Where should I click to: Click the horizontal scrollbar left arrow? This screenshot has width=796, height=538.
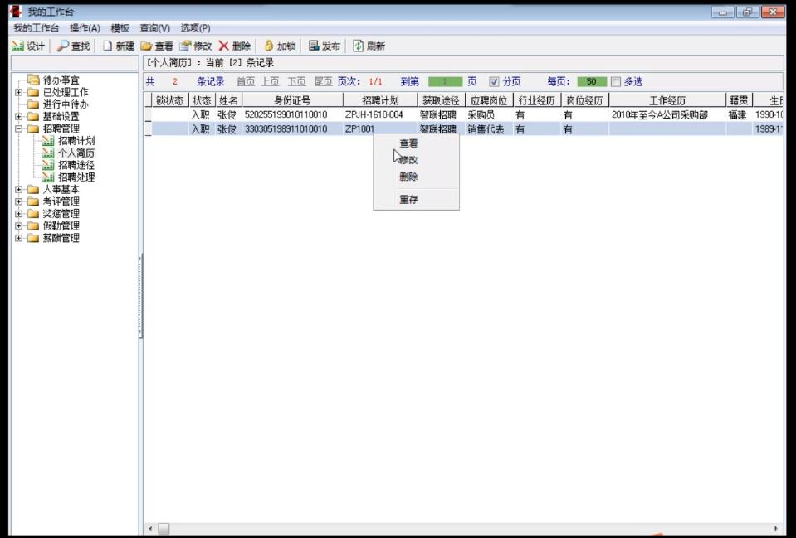click(150, 529)
